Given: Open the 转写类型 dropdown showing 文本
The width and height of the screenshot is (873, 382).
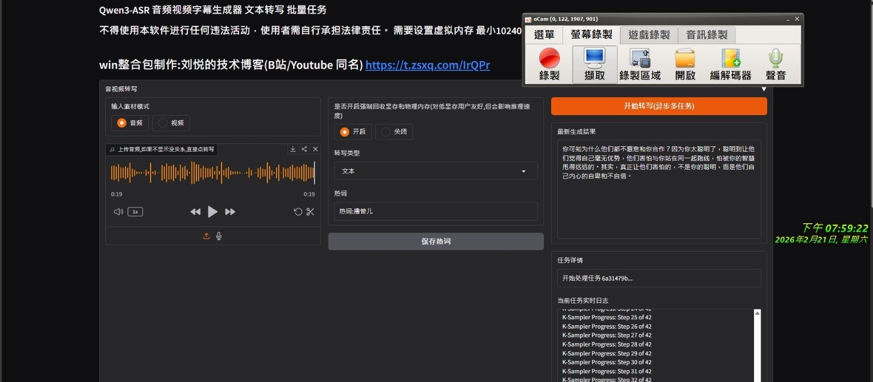Looking at the screenshot, I should pos(435,171).
